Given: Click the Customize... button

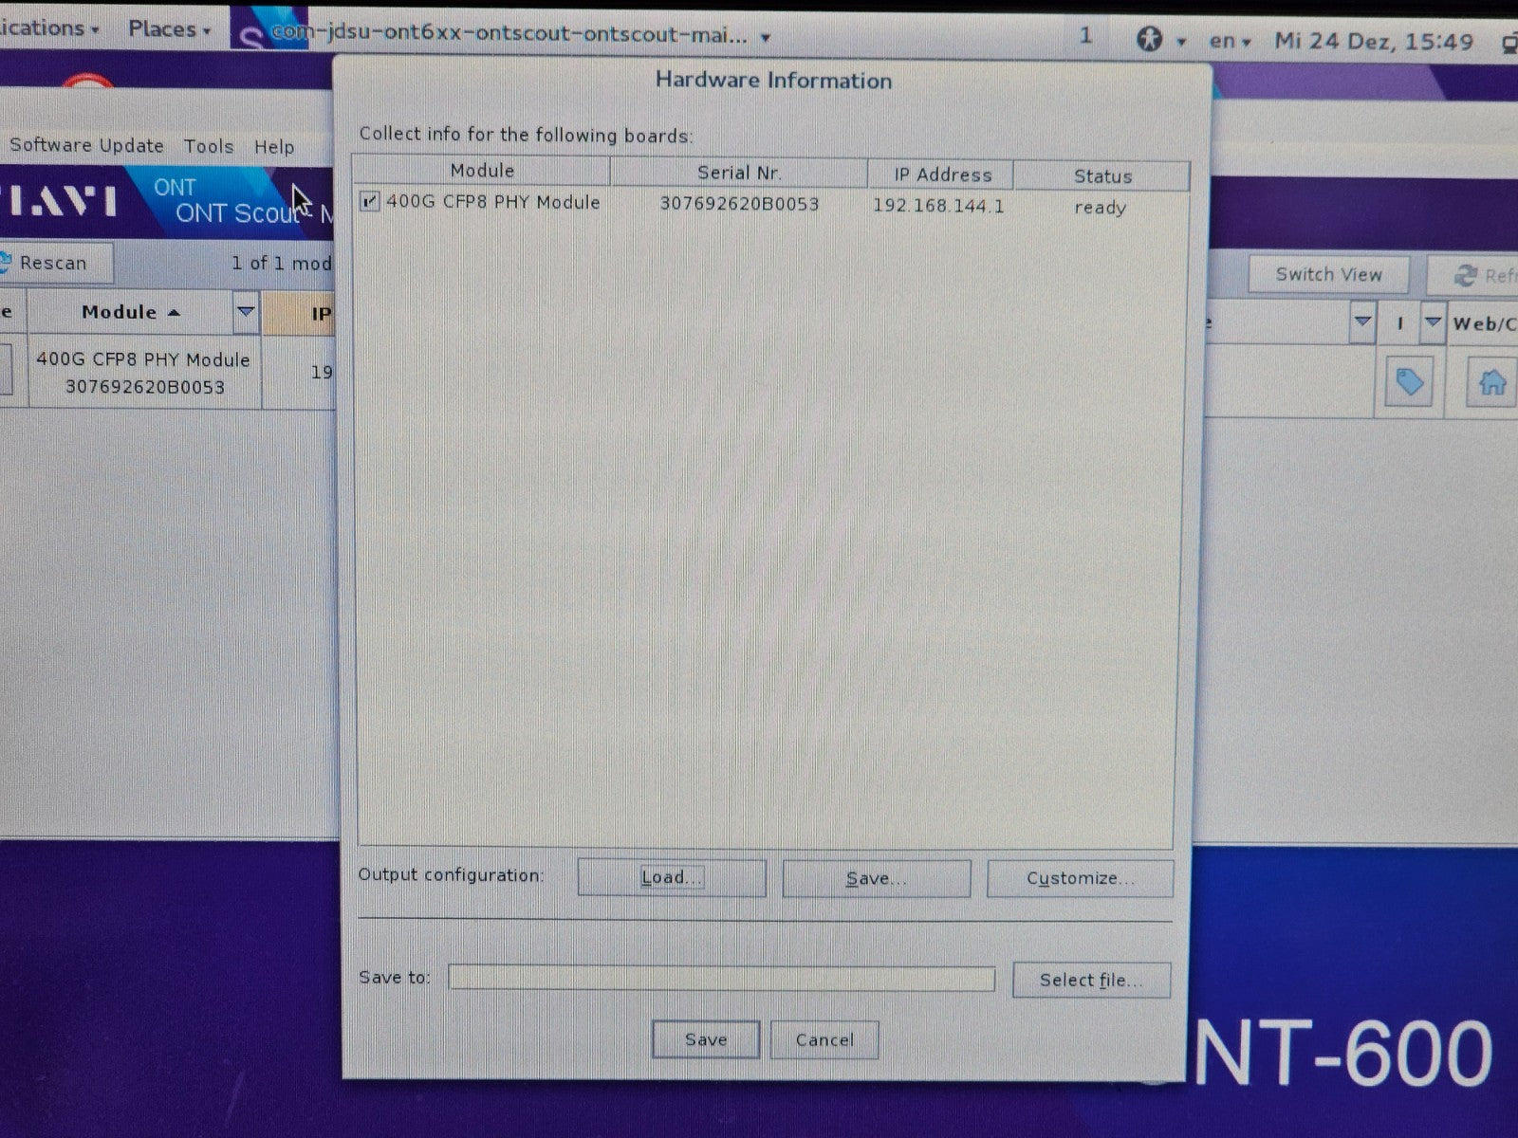Looking at the screenshot, I should [1080, 879].
